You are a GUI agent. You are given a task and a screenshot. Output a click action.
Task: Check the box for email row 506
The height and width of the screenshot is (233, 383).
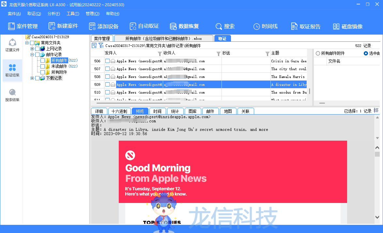coord(107,61)
